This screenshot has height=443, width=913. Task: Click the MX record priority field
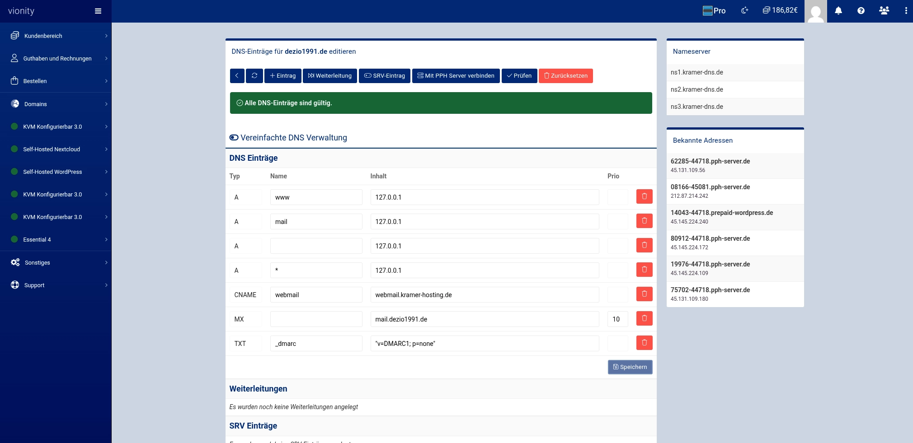coord(617,319)
